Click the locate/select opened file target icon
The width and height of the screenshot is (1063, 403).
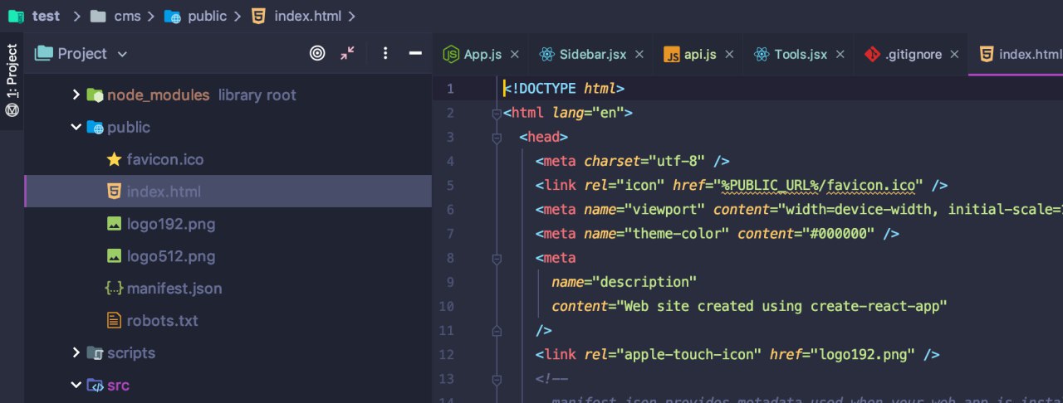coord(317,54)
